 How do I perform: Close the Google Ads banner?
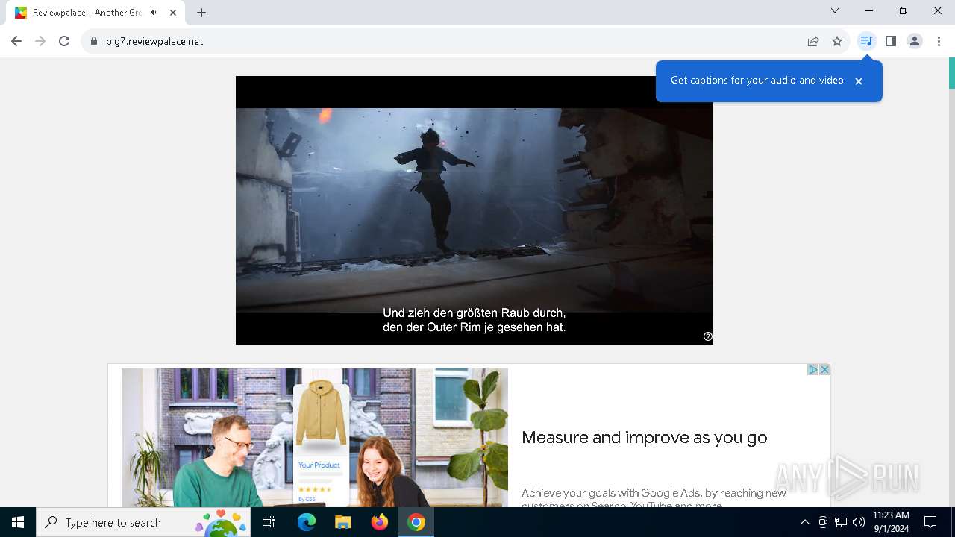pyautogui.click(x=824, y=370)
